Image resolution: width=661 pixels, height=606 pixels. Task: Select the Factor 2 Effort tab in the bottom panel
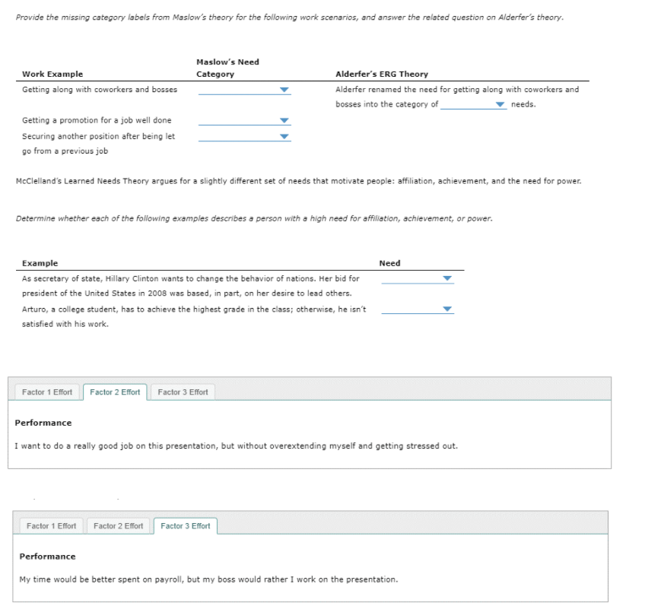tap(118, 525)
